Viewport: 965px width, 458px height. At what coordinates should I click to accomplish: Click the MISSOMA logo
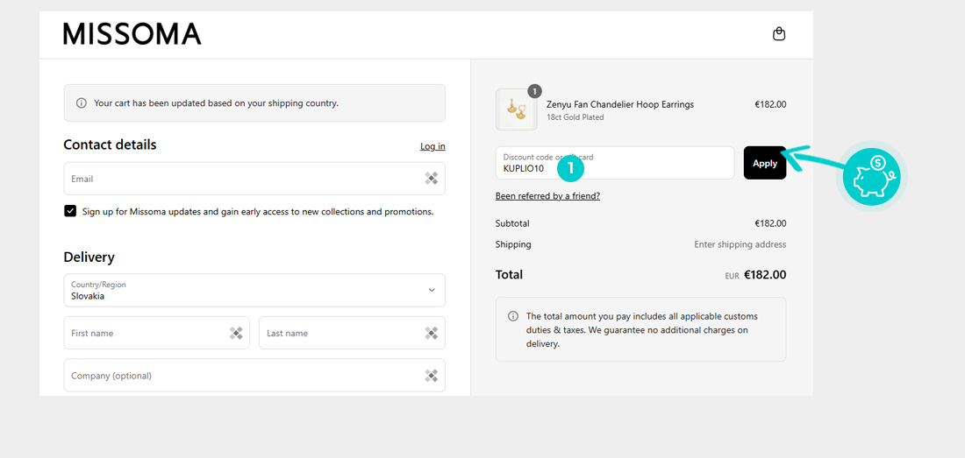[x=132, y=34]
